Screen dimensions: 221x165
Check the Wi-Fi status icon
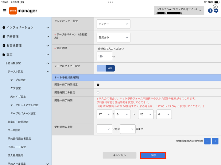pos(205,2)
